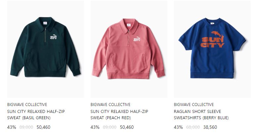This screenshot has height=139, width=259.
Task: Click BIGWAVE COLLECTIVE brand above peach red item
Action: 110,105
